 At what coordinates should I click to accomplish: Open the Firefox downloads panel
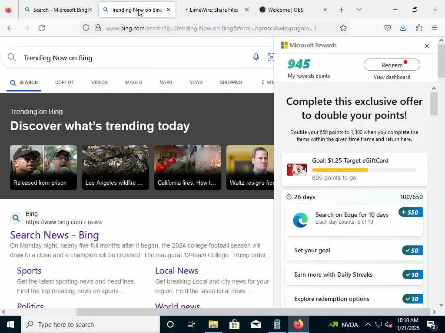403,28
